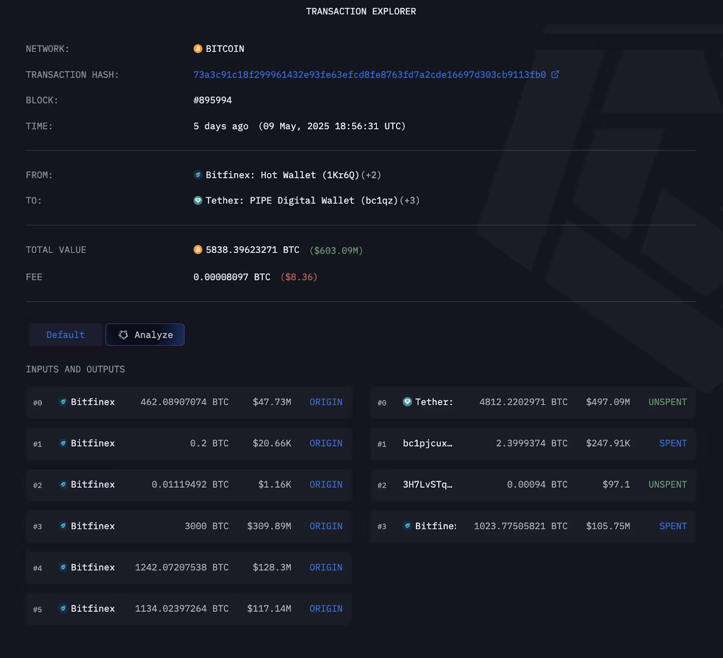Open the external link icon beside transaction hash
Screen dimensions: 723x658
[x=555, y=75]
